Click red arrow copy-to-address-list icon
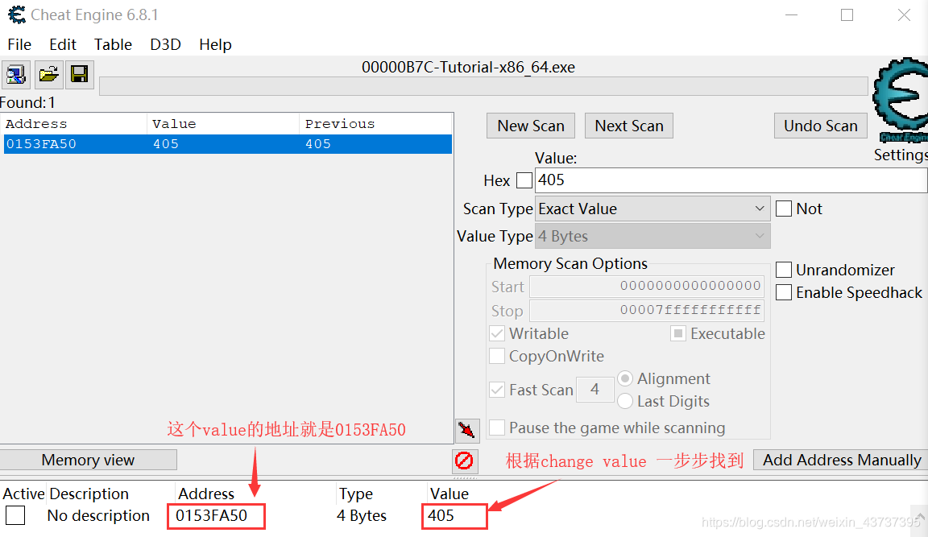 click(466, 429)
